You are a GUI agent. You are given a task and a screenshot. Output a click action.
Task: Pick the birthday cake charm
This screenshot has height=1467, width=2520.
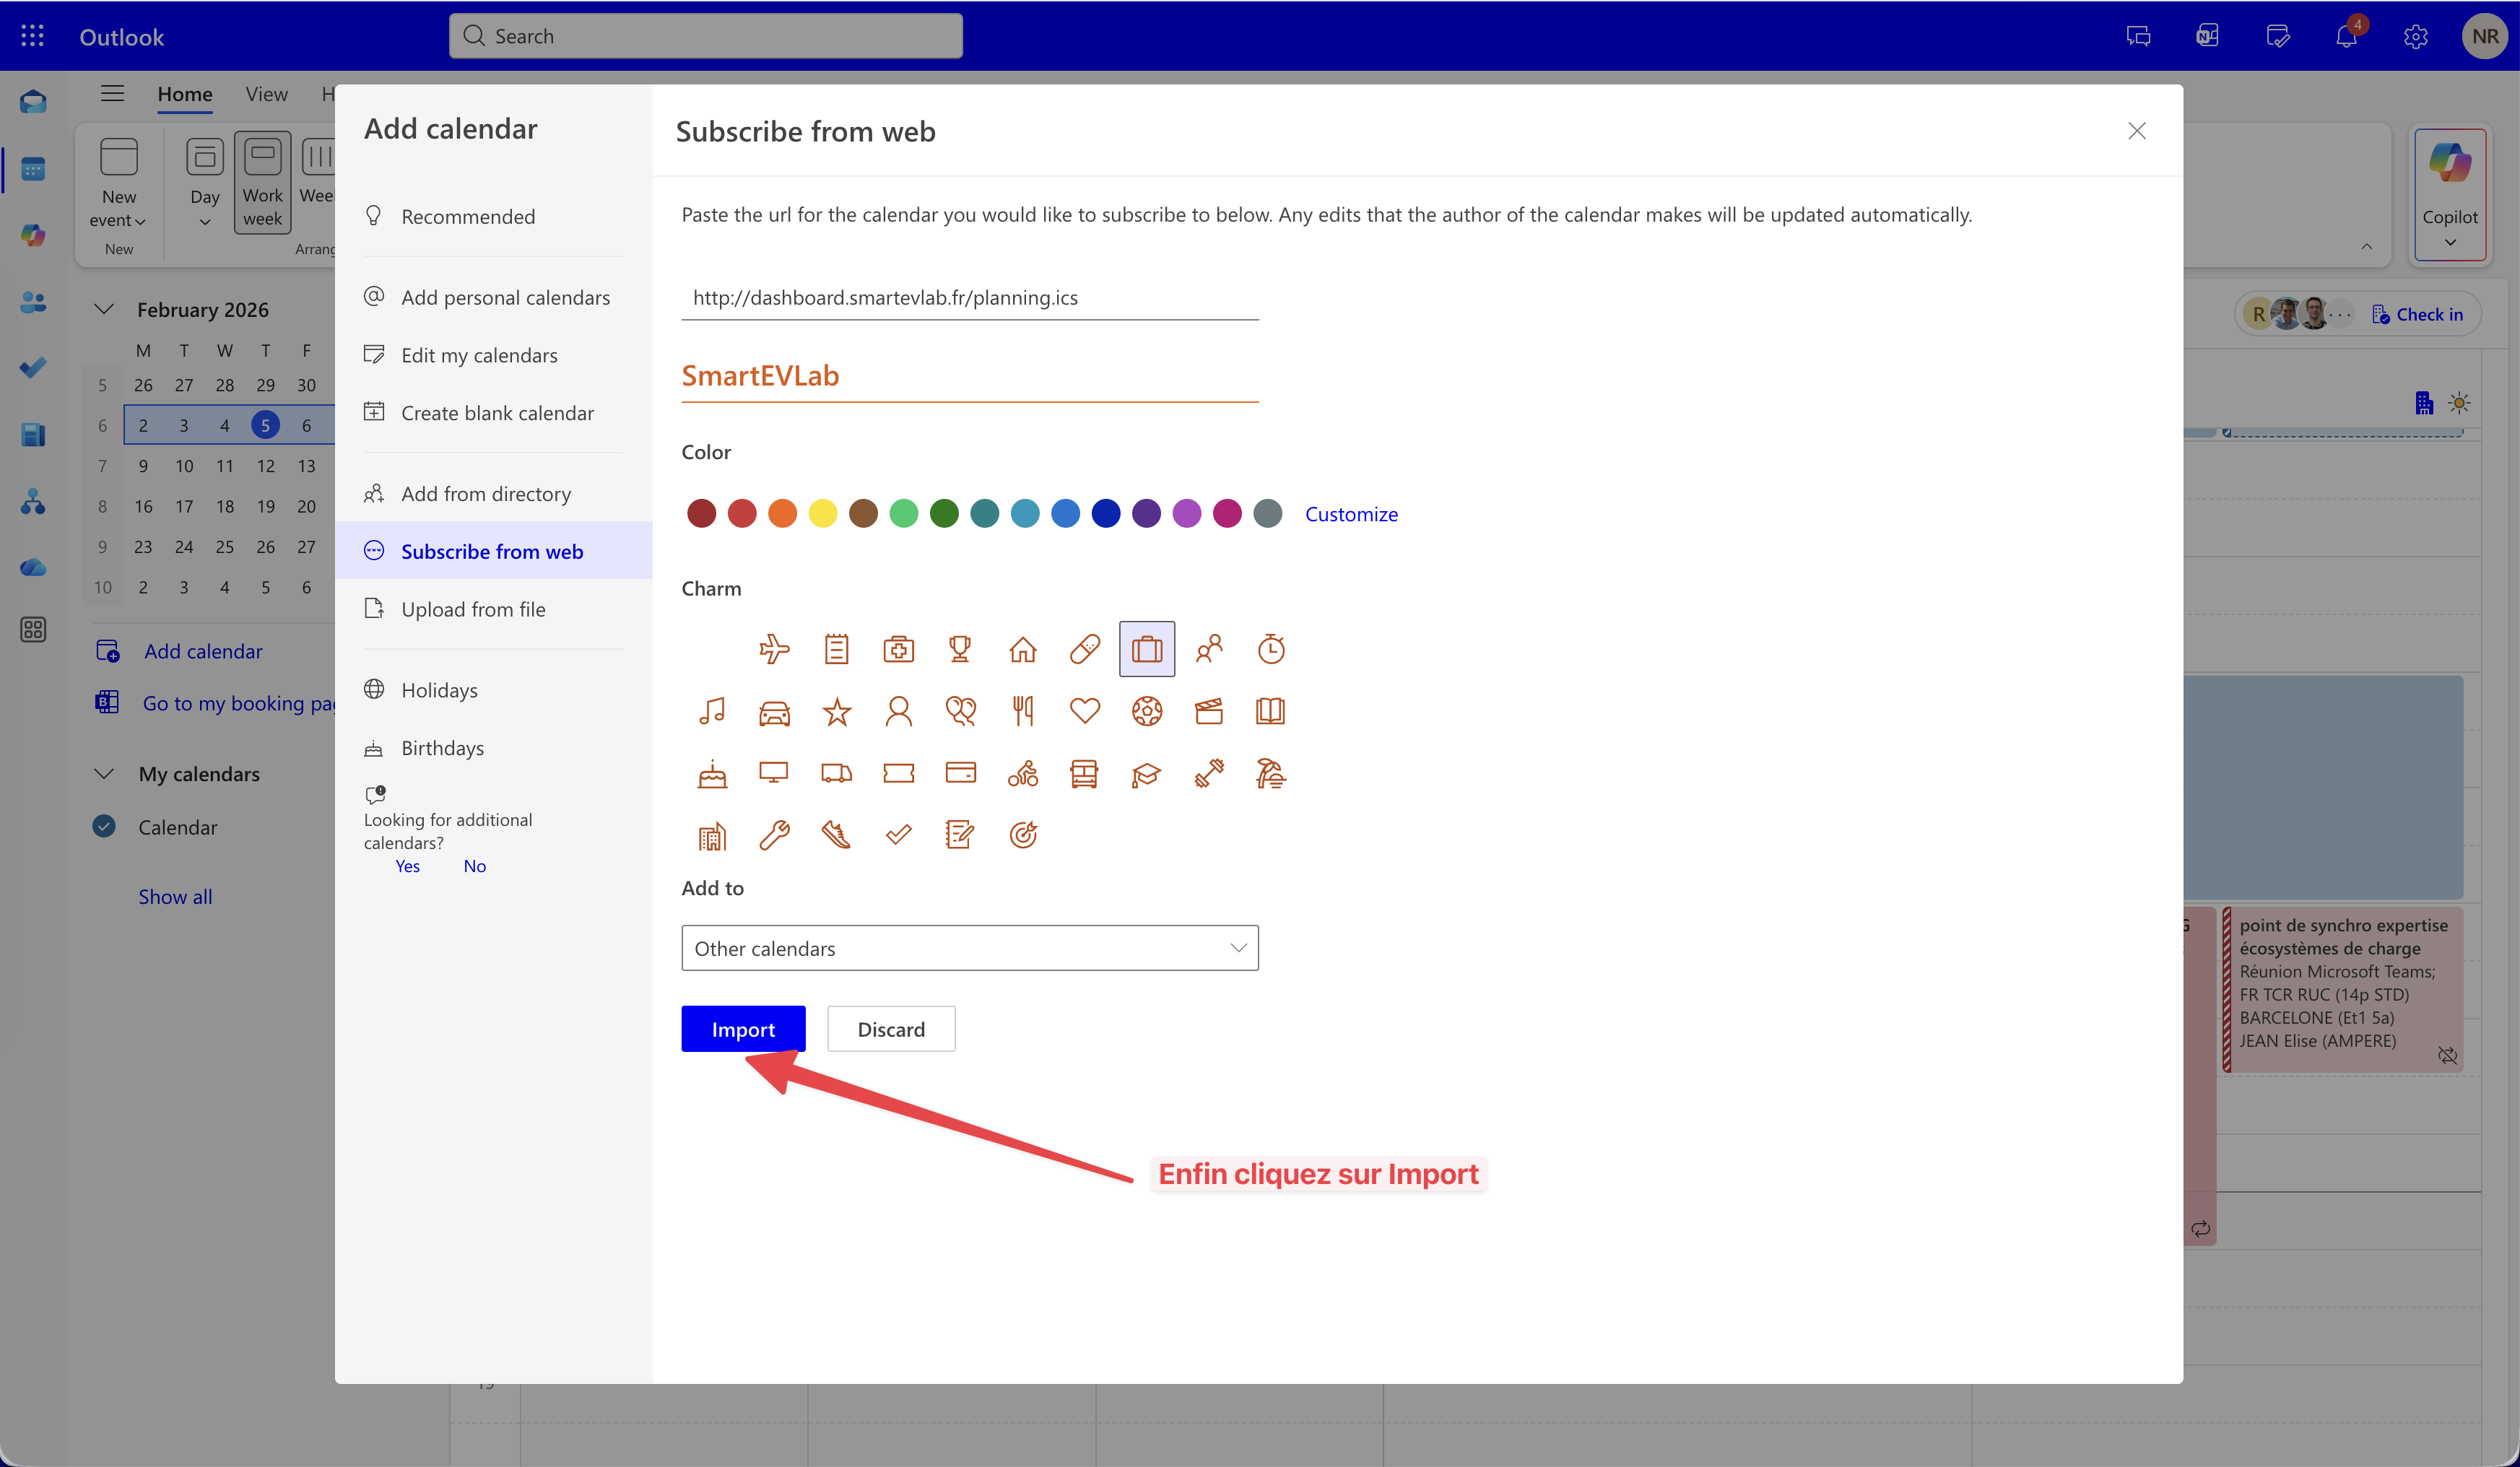pos(712,773)
